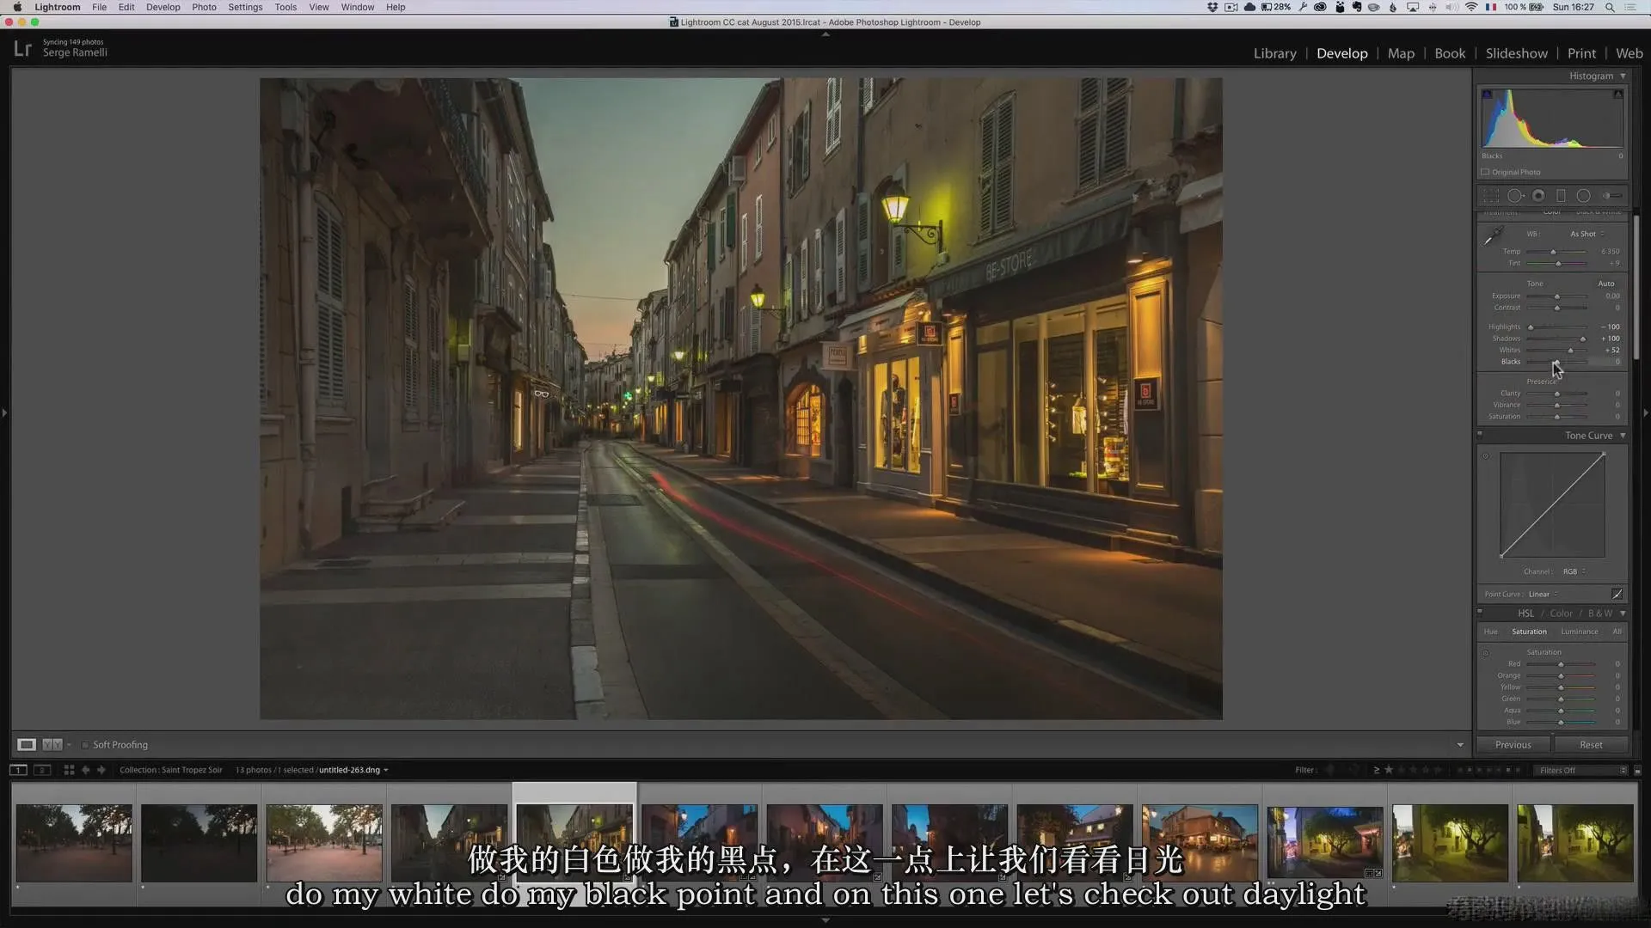This screenshot has width=1651, height=928.
Task: Open the Develop menu
Action: (x=163, y=7)
